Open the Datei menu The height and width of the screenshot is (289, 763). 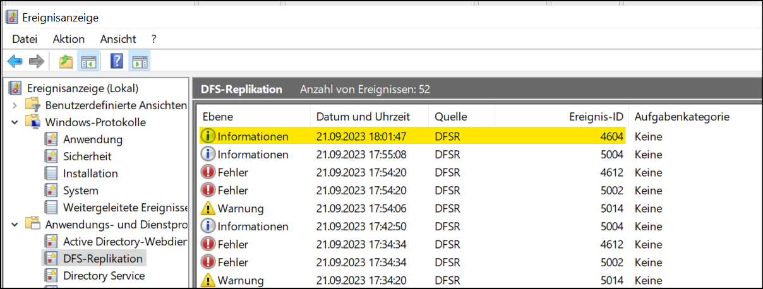(x=25, y=39)
